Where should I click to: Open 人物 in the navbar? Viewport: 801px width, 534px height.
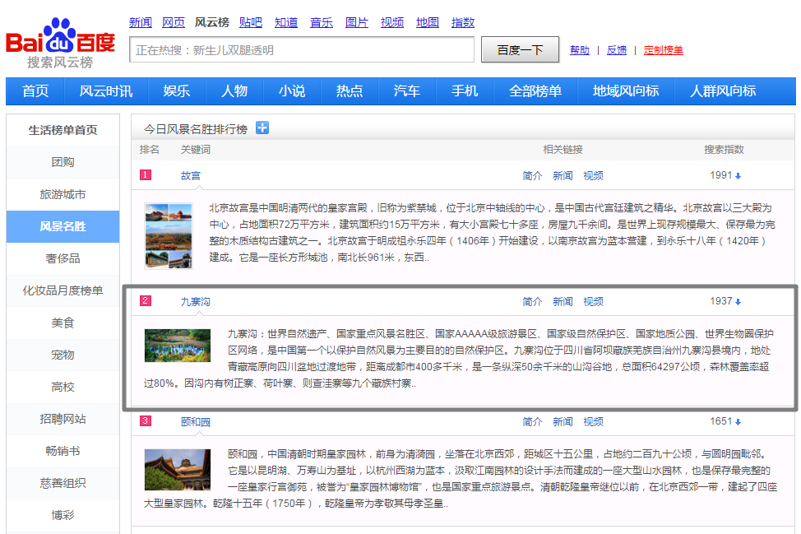coord(234,91)
